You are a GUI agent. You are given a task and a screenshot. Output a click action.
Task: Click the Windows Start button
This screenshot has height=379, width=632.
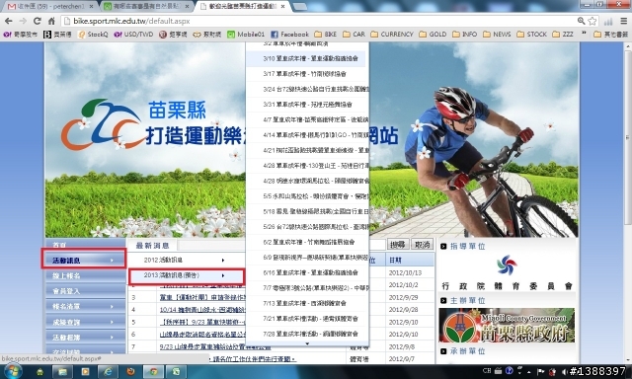pyautogui.click(x=13, y=371)
